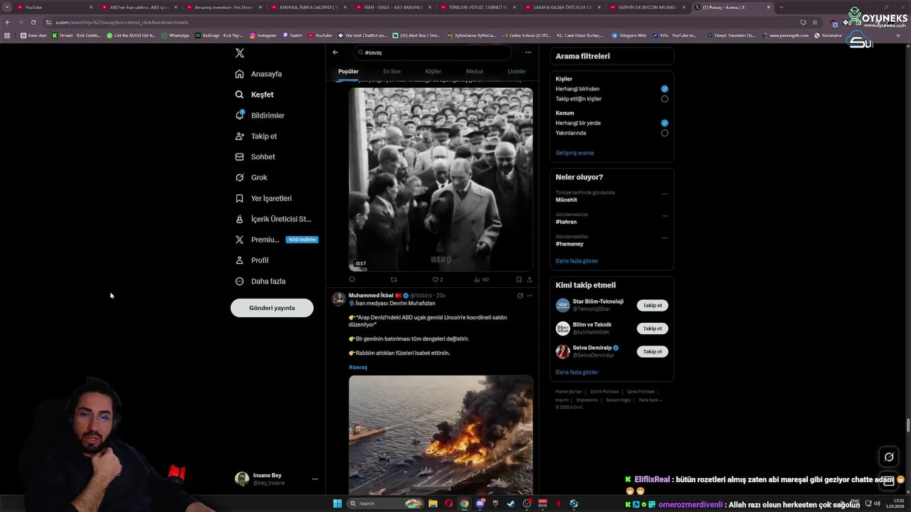The image size is (911, 512).
Task: Open the X logo home icon in sidebar
Action: click(x=240, y=53)
